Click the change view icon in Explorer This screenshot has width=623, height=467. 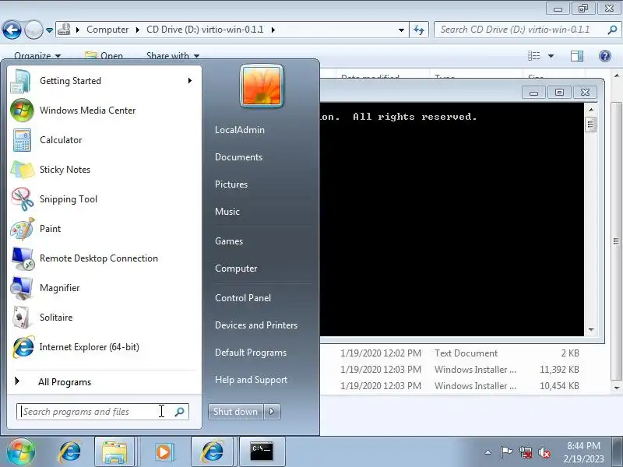tap(534, 56)
